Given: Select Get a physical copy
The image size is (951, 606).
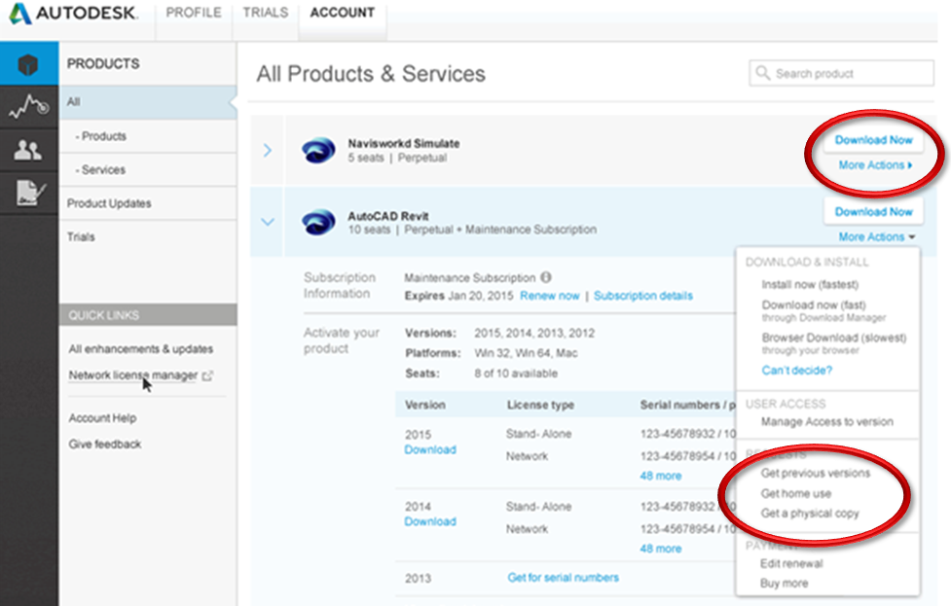Looking at the screenshot, I should pyautogui.click(x=810, y=514).
